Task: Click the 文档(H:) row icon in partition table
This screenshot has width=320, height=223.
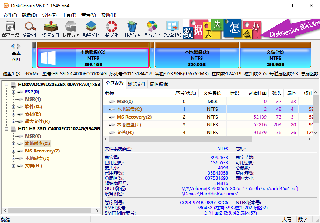Action: point(111,133)
